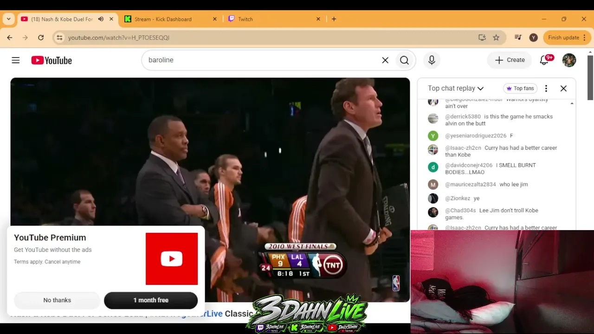Click the Create button
This screenshot has height=334, width=594.
(510, 60)
